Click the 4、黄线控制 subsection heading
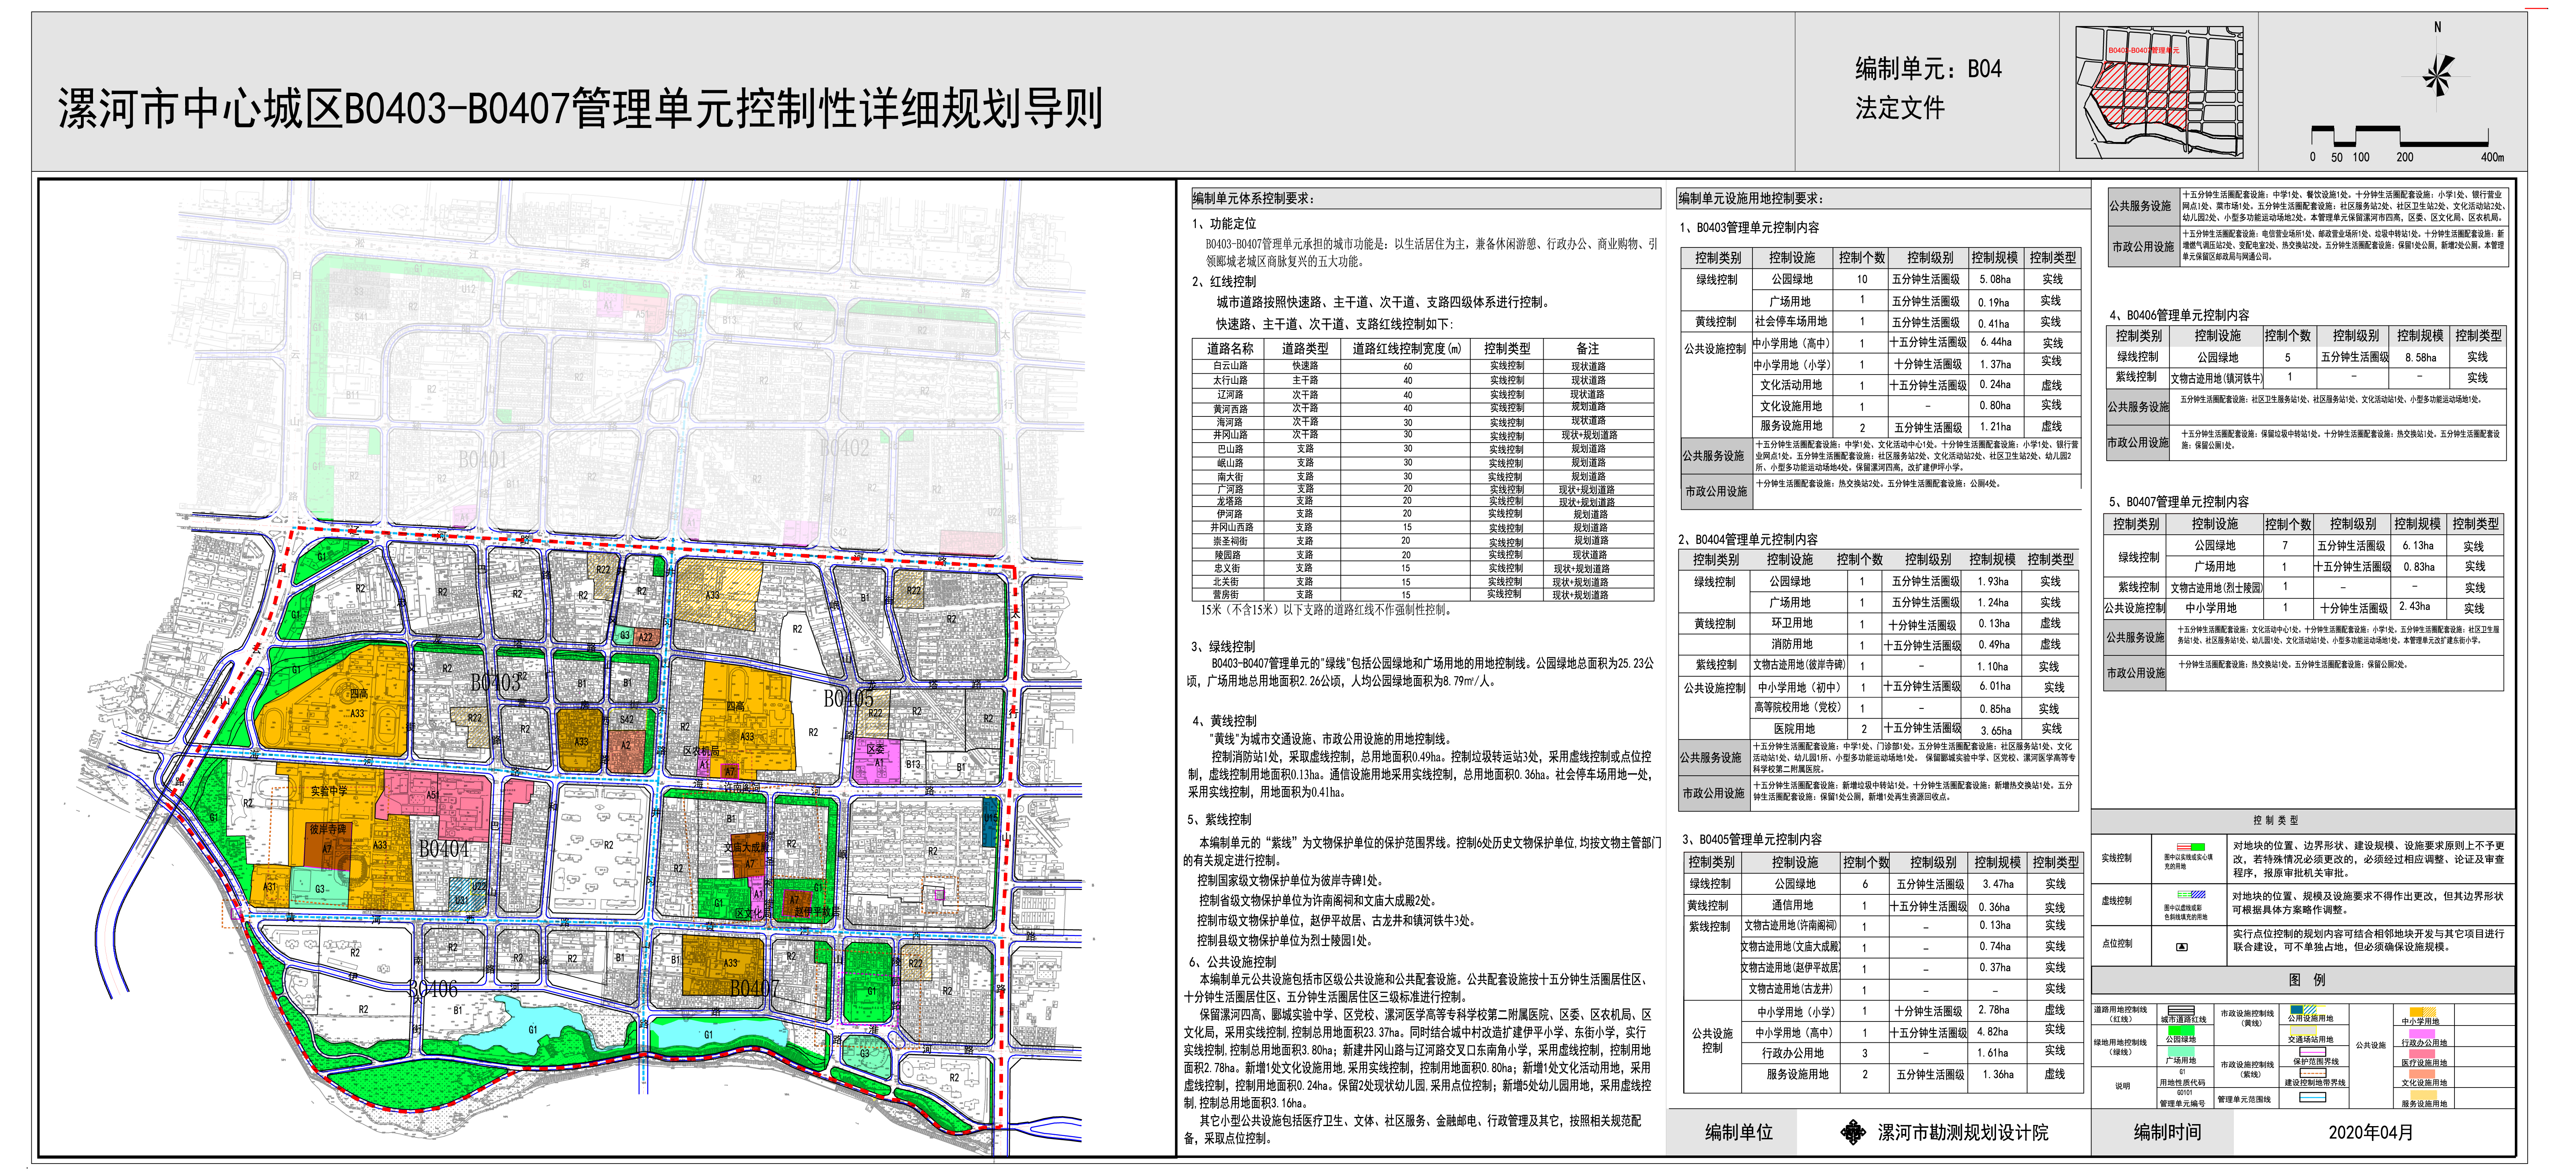Viewport: 2576px width, 1176px height. click(1224, 721)
